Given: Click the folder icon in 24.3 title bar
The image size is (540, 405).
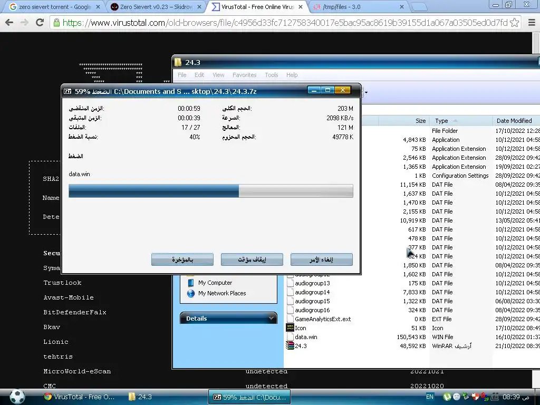Looking at the screenshot, I should [178, 62].
